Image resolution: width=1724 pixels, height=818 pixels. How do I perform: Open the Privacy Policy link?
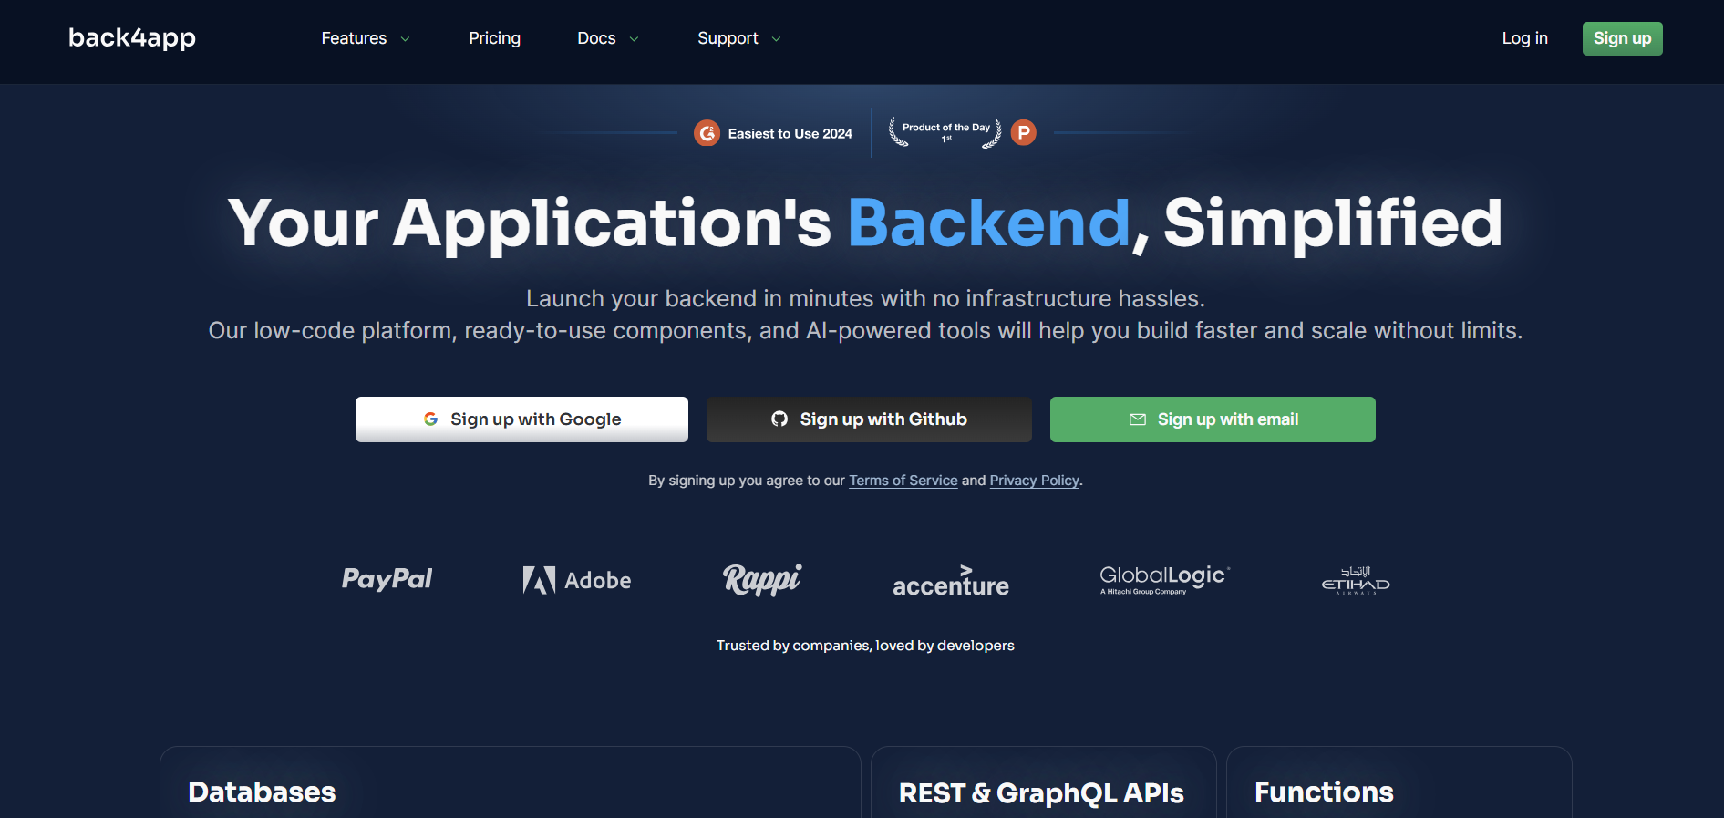pos(1034,481)
